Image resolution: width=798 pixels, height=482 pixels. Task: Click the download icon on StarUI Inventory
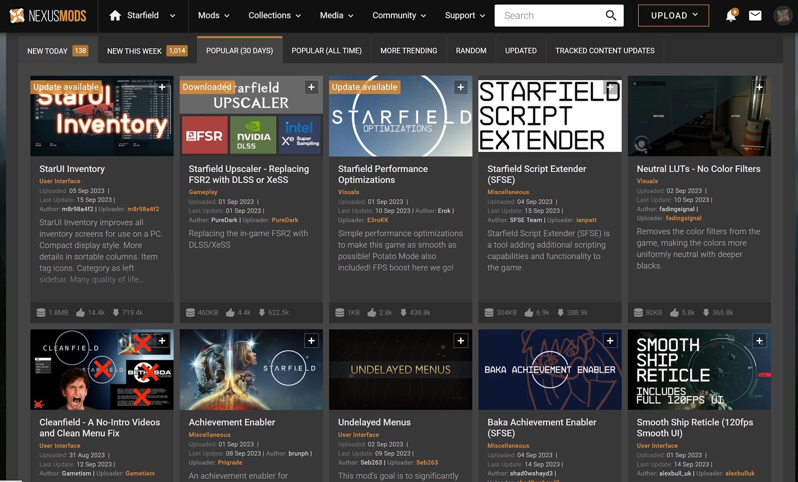pos(116,312)
